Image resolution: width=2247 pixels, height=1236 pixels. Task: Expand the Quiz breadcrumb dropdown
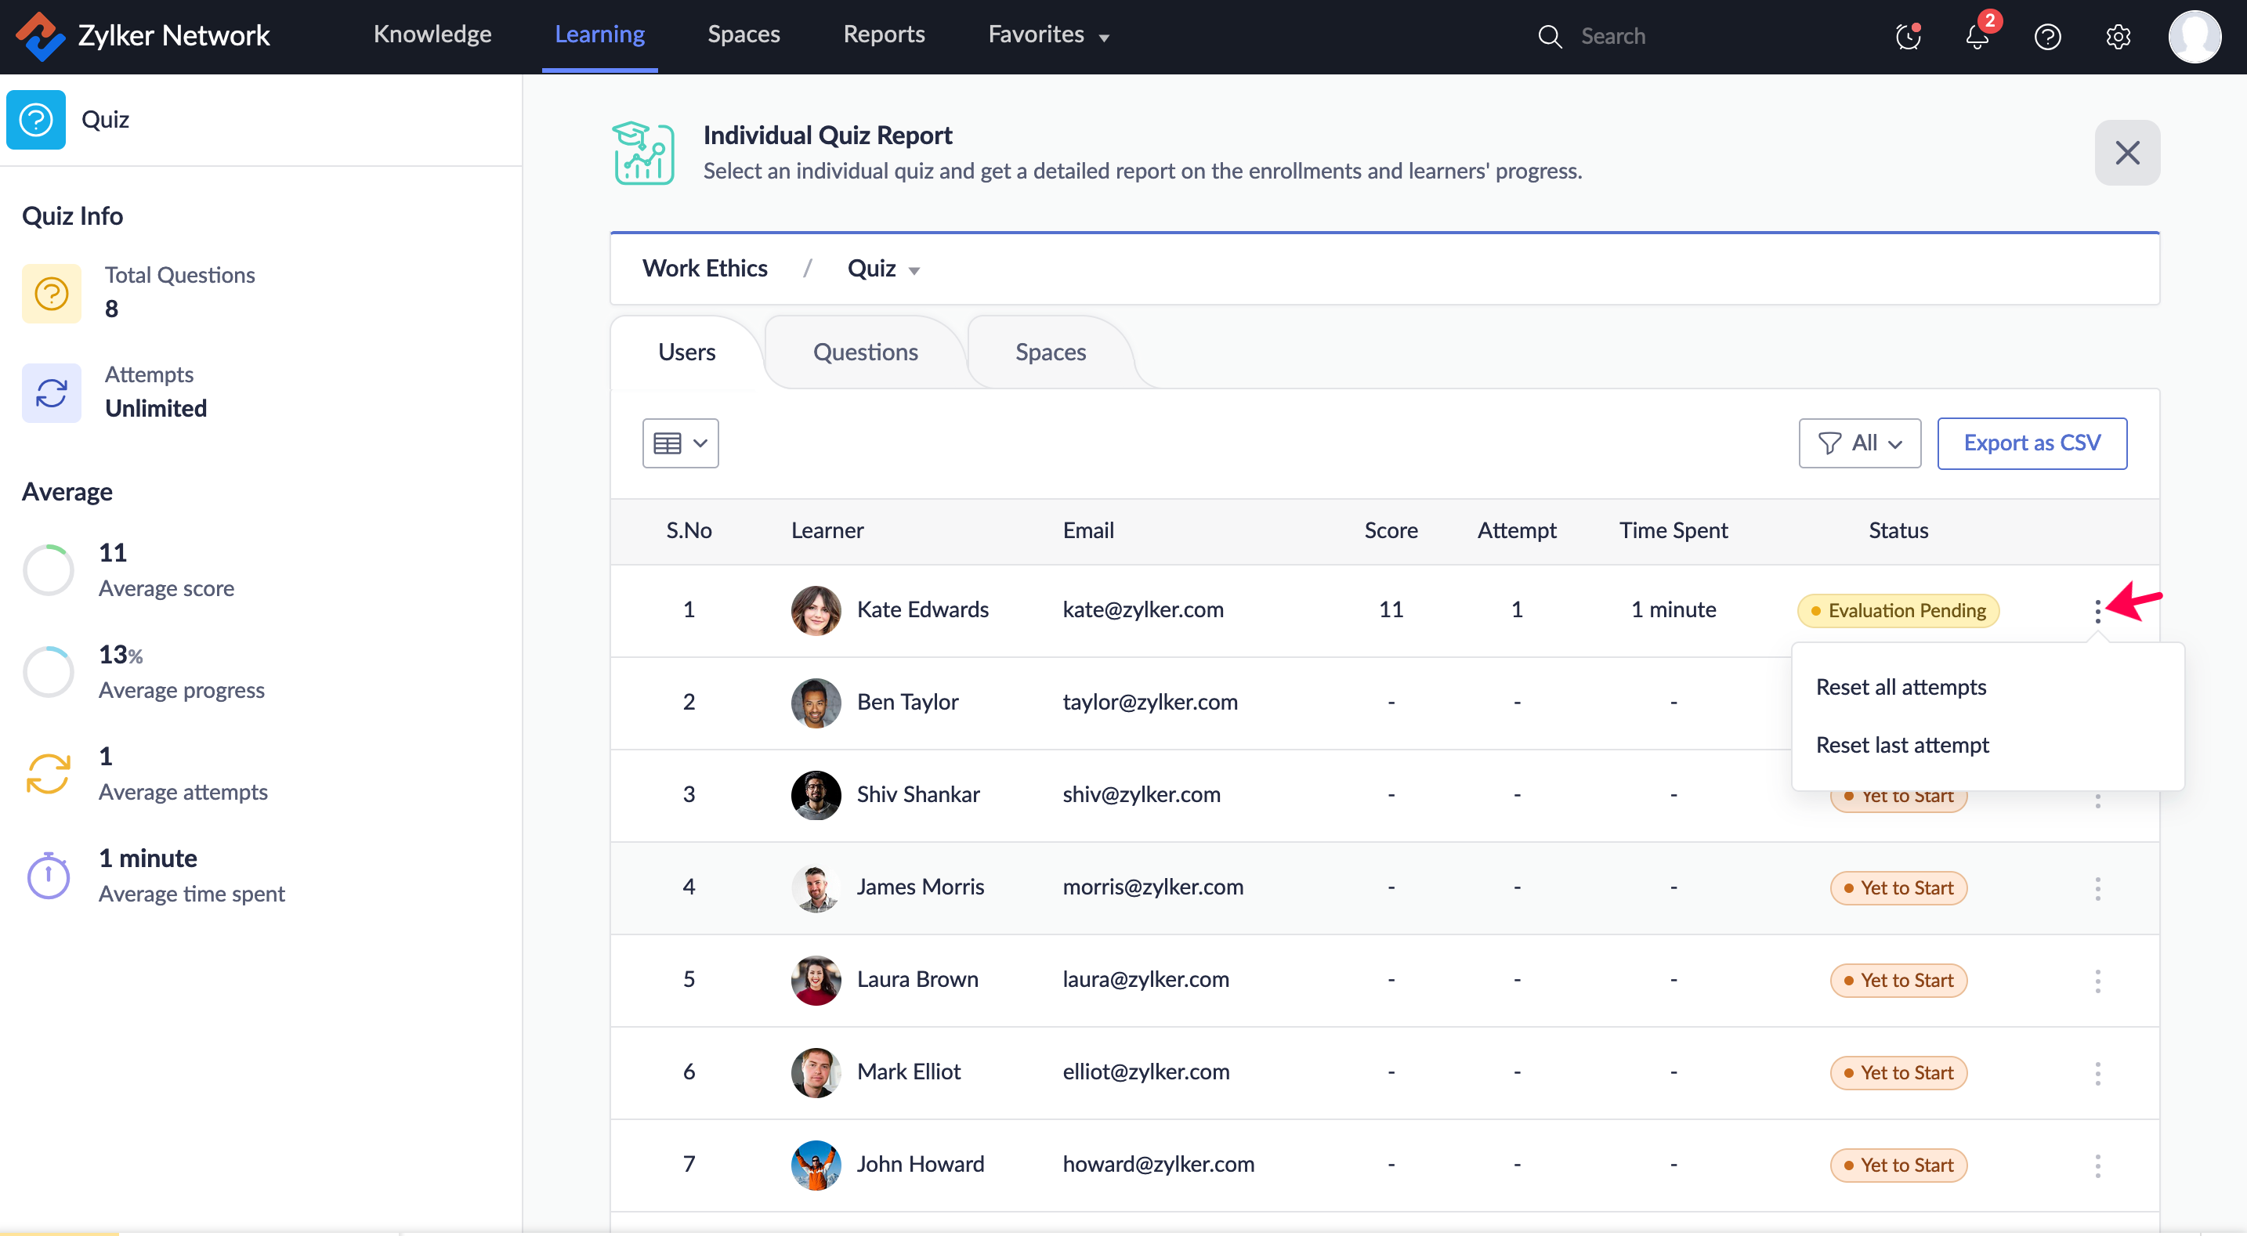coord(883,269)
